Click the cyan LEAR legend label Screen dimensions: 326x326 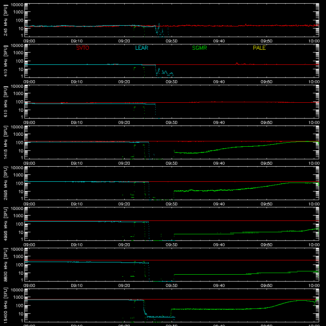(141, 48)
